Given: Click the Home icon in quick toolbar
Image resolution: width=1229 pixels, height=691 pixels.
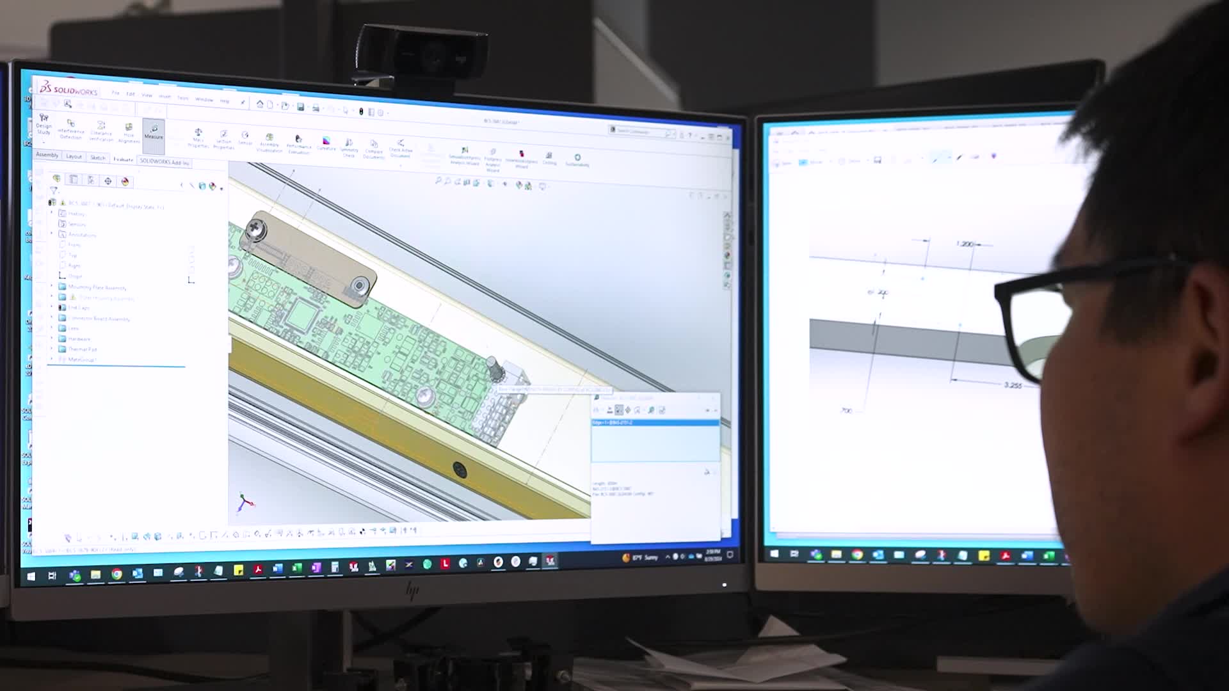Looking at the screenshot, I should pyautogui.click(x=260, y=104).
